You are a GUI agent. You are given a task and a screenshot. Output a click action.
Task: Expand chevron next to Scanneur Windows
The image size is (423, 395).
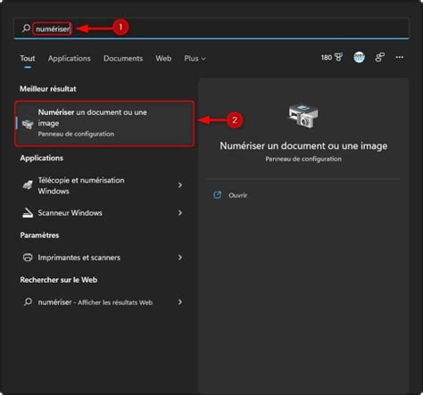pyautogui.click(x=180, y=213)
